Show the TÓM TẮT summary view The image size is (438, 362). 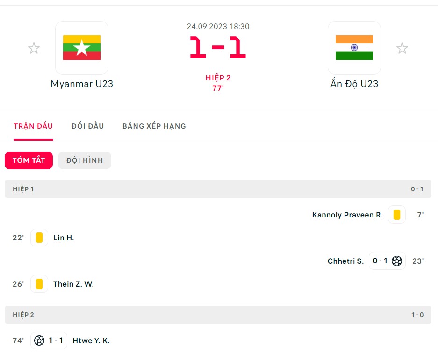(29, 160)
